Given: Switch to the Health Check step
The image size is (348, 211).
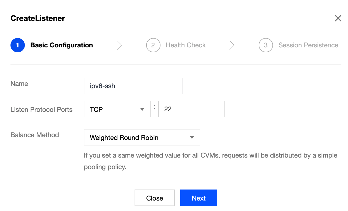Looking at the screenshot, I should pyautogui.click(x=186, y=45).
